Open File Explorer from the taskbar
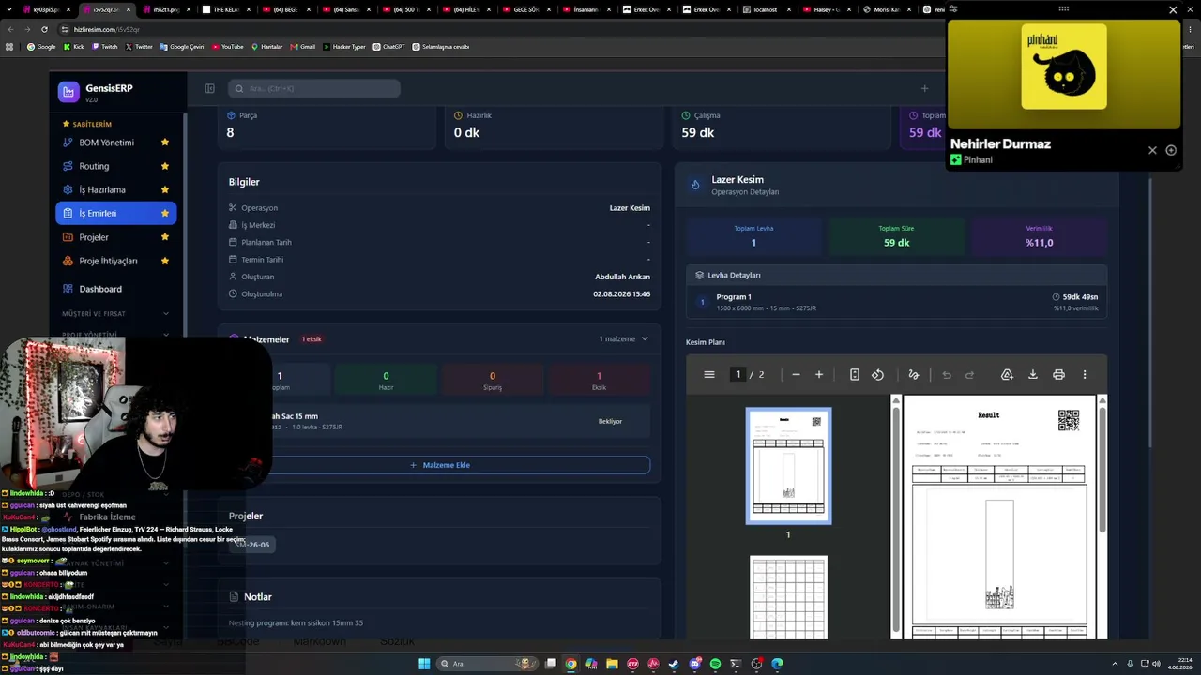 [612, 664]
